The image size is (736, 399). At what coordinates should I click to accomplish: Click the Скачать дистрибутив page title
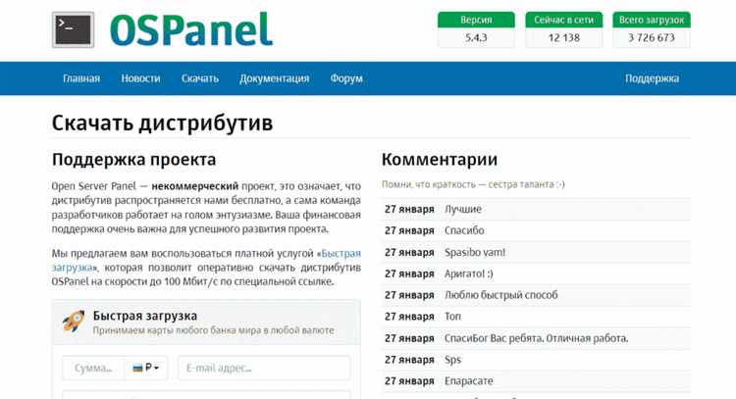pos(162,124)
